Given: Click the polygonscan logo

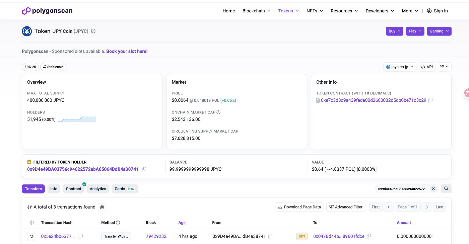Looking at the screenshot, I should [x=47, y=11].
